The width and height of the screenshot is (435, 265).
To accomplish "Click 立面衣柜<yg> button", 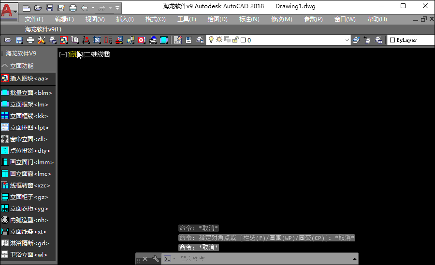I will 28,209.
